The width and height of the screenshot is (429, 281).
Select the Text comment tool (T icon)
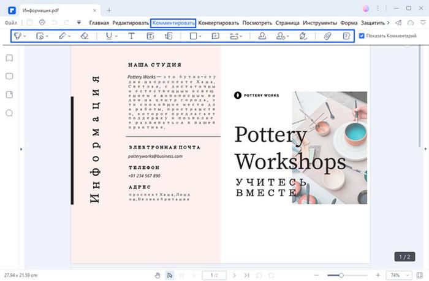tap(131, 36)
